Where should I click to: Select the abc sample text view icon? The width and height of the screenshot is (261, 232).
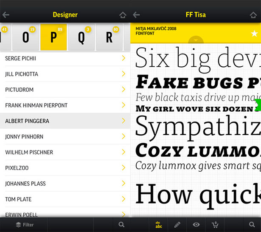[x=159, y=225]
